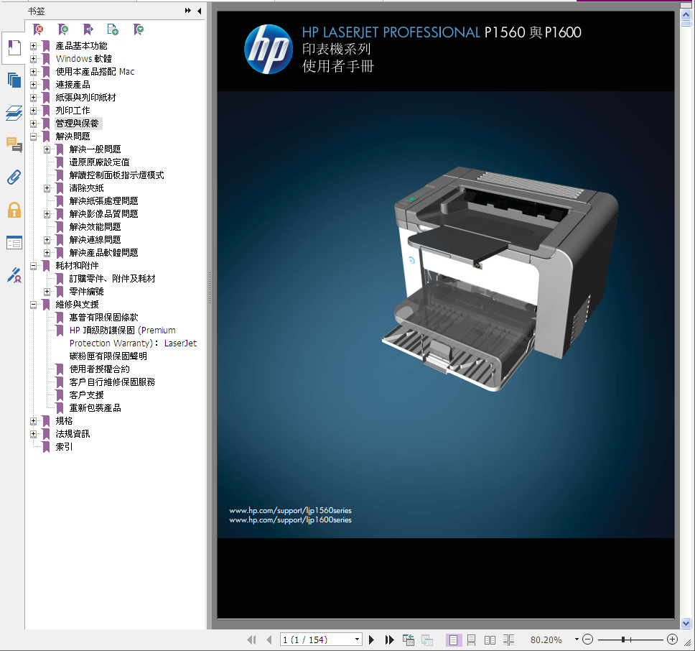The width and height of the screenshot is (695, 651).
Task: Click the delete bookmark icon
Action: (39, 29)
